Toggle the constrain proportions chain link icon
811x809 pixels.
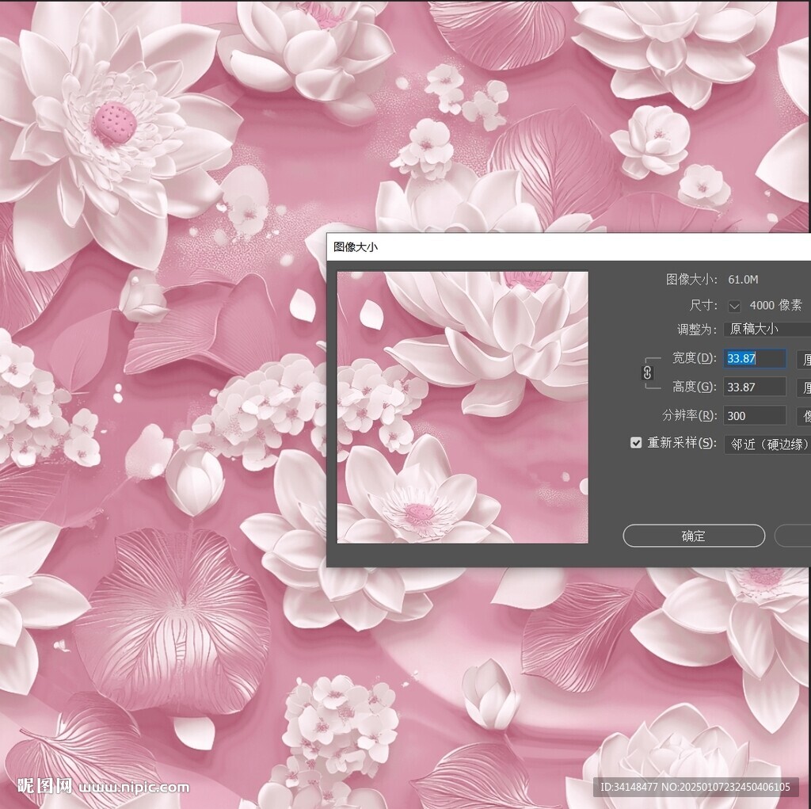[x=647, y=372]
